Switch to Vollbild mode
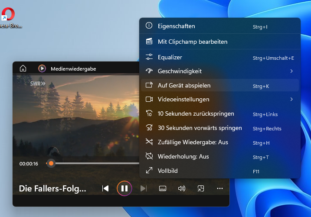The image size is (311, 217). [x=220, y=171]
